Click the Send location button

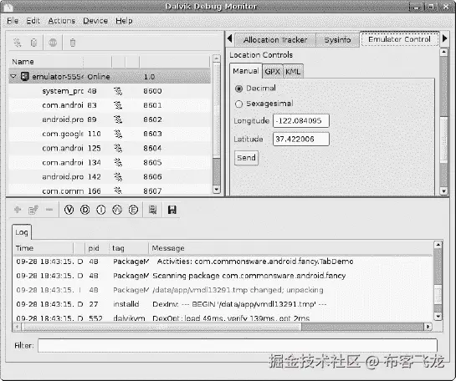click(x=246, y=158)
